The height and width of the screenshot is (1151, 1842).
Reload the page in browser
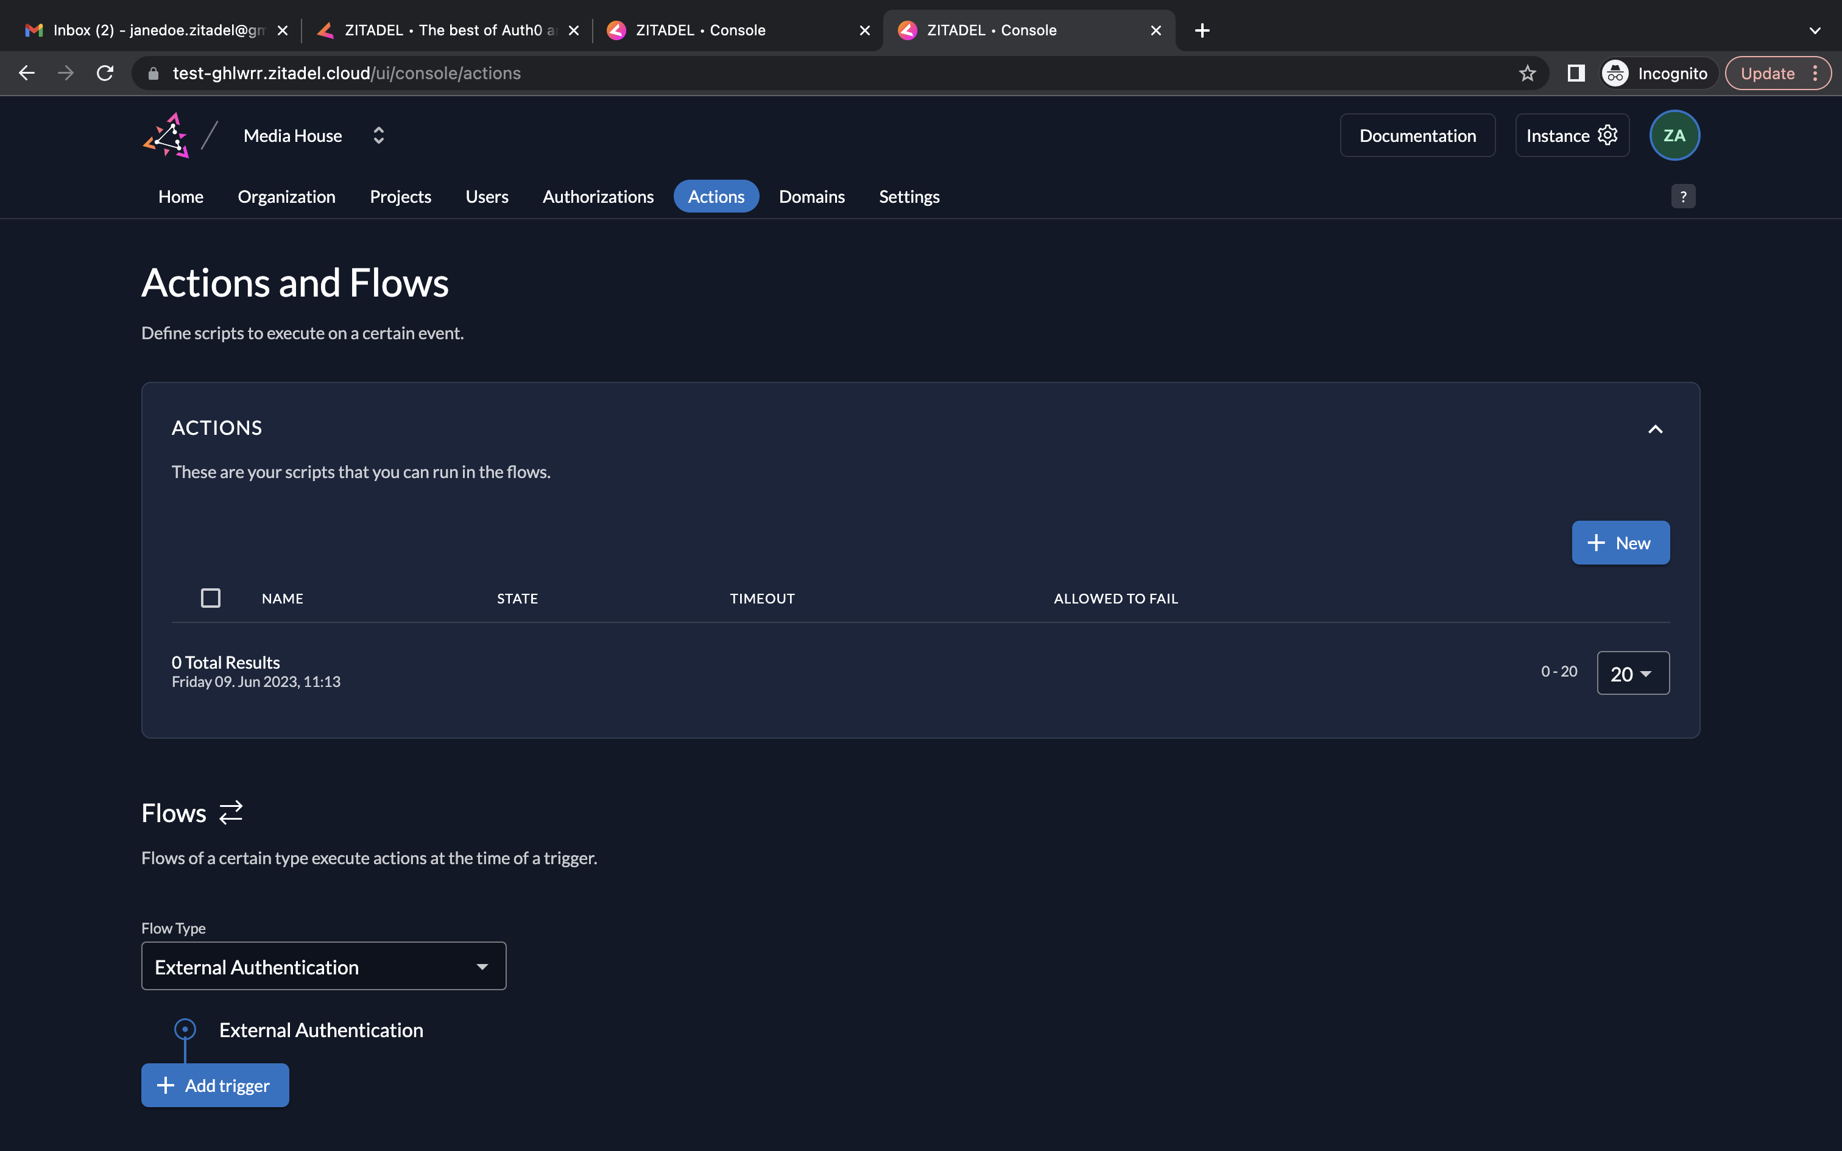point(105,73)
